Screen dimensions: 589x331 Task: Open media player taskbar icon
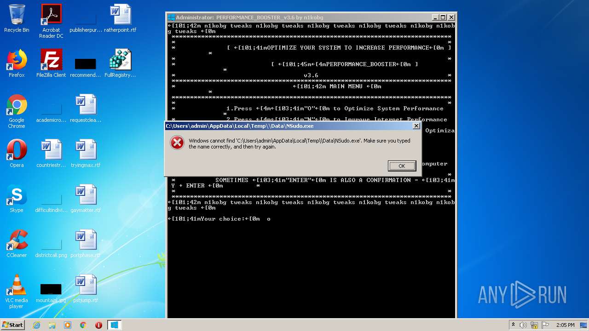pos(68,325)
